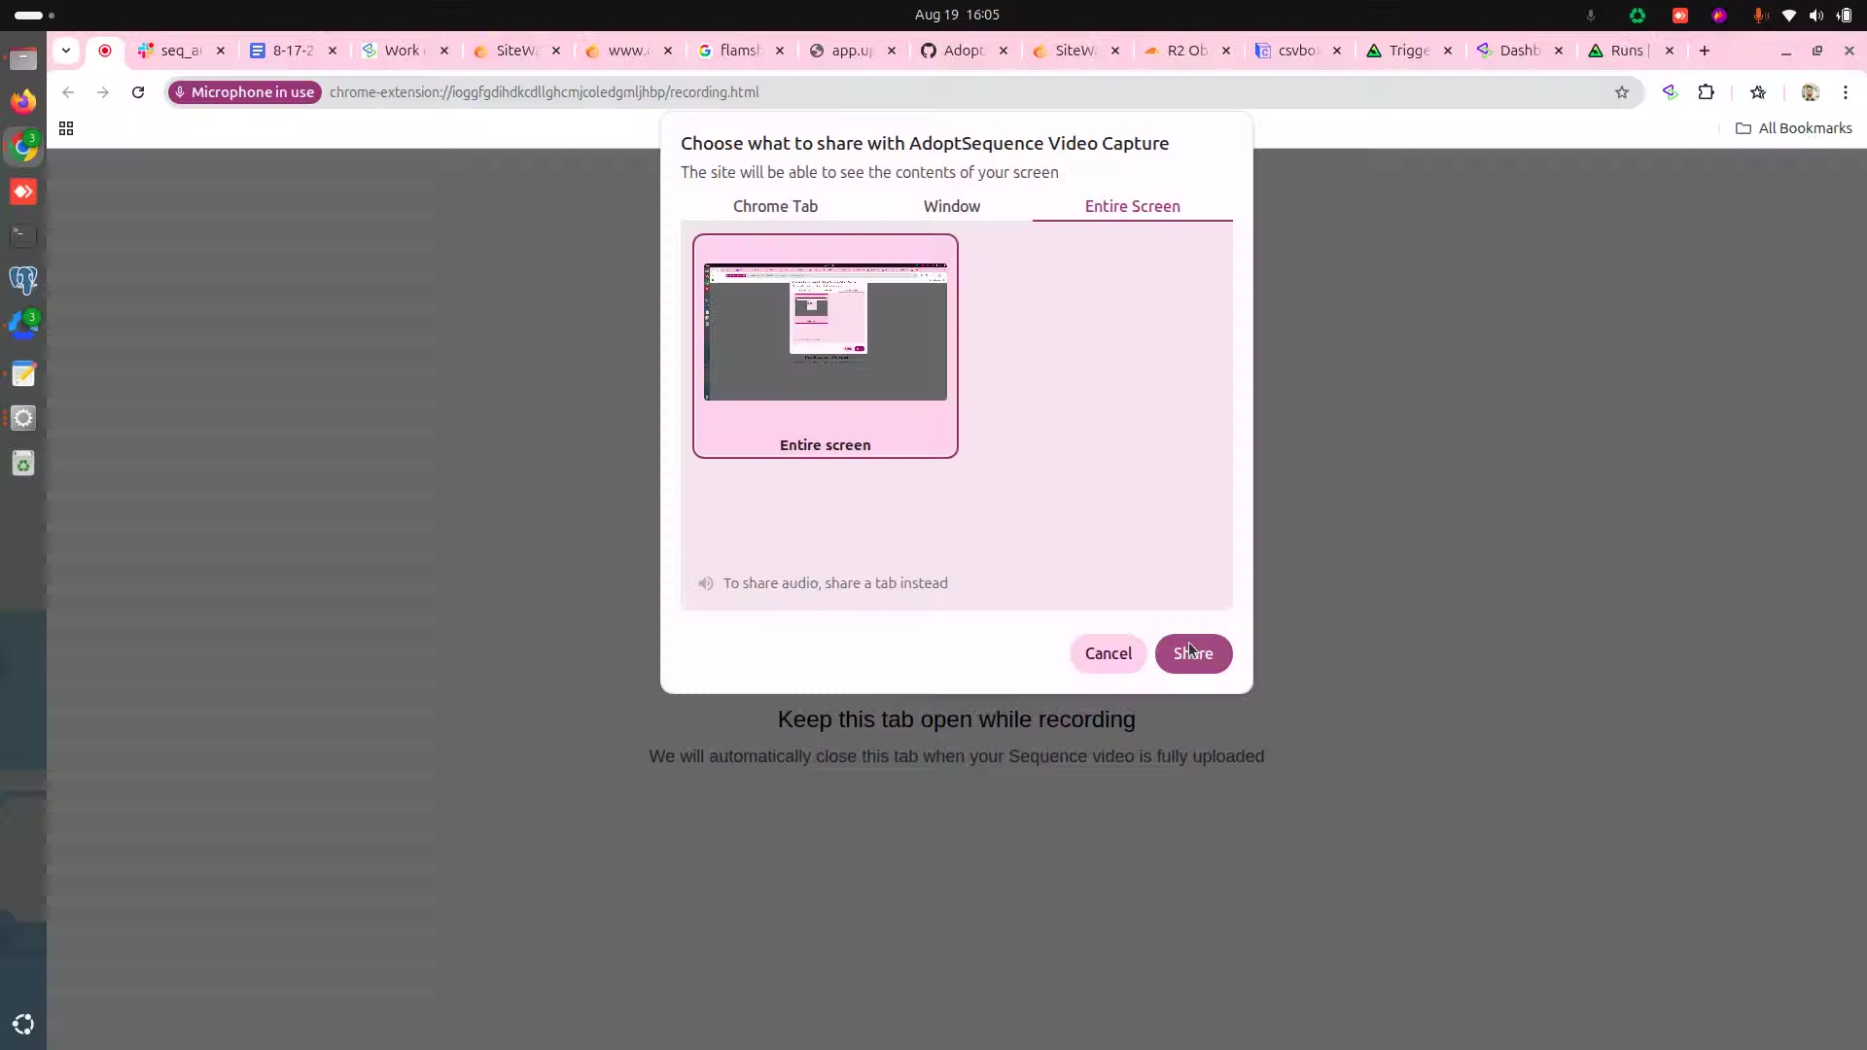Close the Trigge tab
1867x1050 pixels.
click(x=1448, y=51)
